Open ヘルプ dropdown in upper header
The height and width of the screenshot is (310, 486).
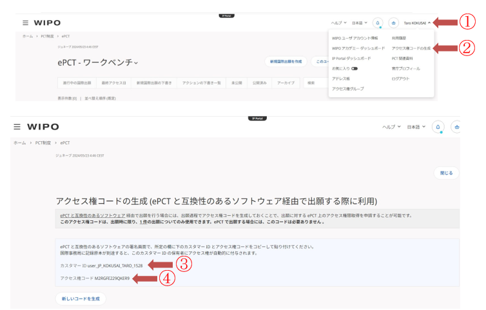338,23
